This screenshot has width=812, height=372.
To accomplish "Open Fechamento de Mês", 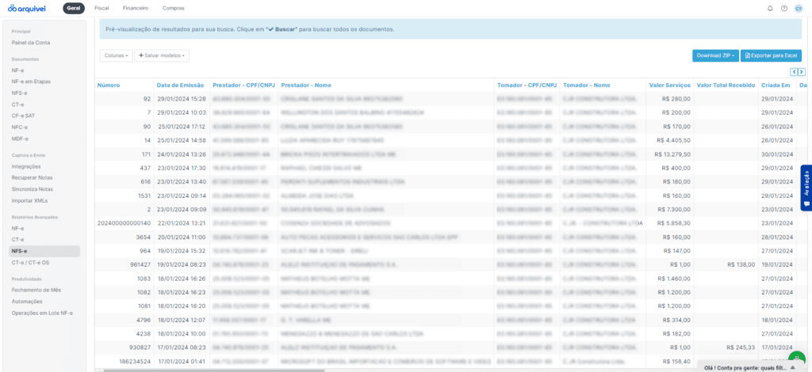I will coord(36,290).
